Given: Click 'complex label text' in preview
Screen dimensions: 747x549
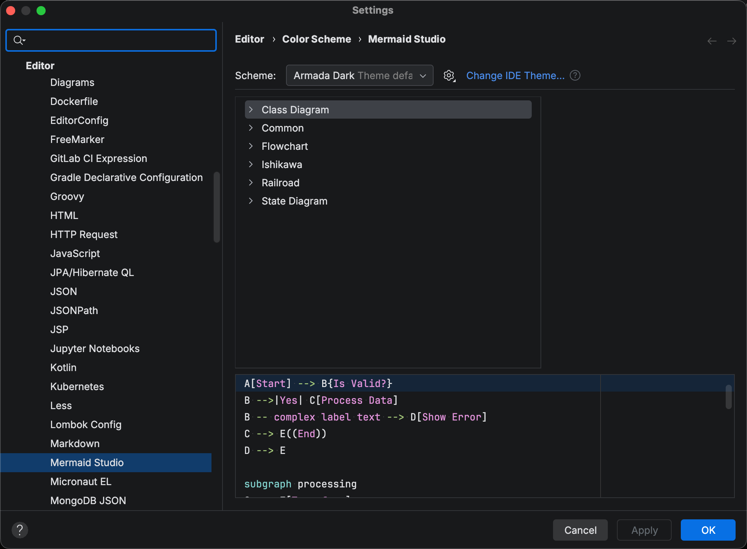Looking at the screenshot, I should pos(327,417).
